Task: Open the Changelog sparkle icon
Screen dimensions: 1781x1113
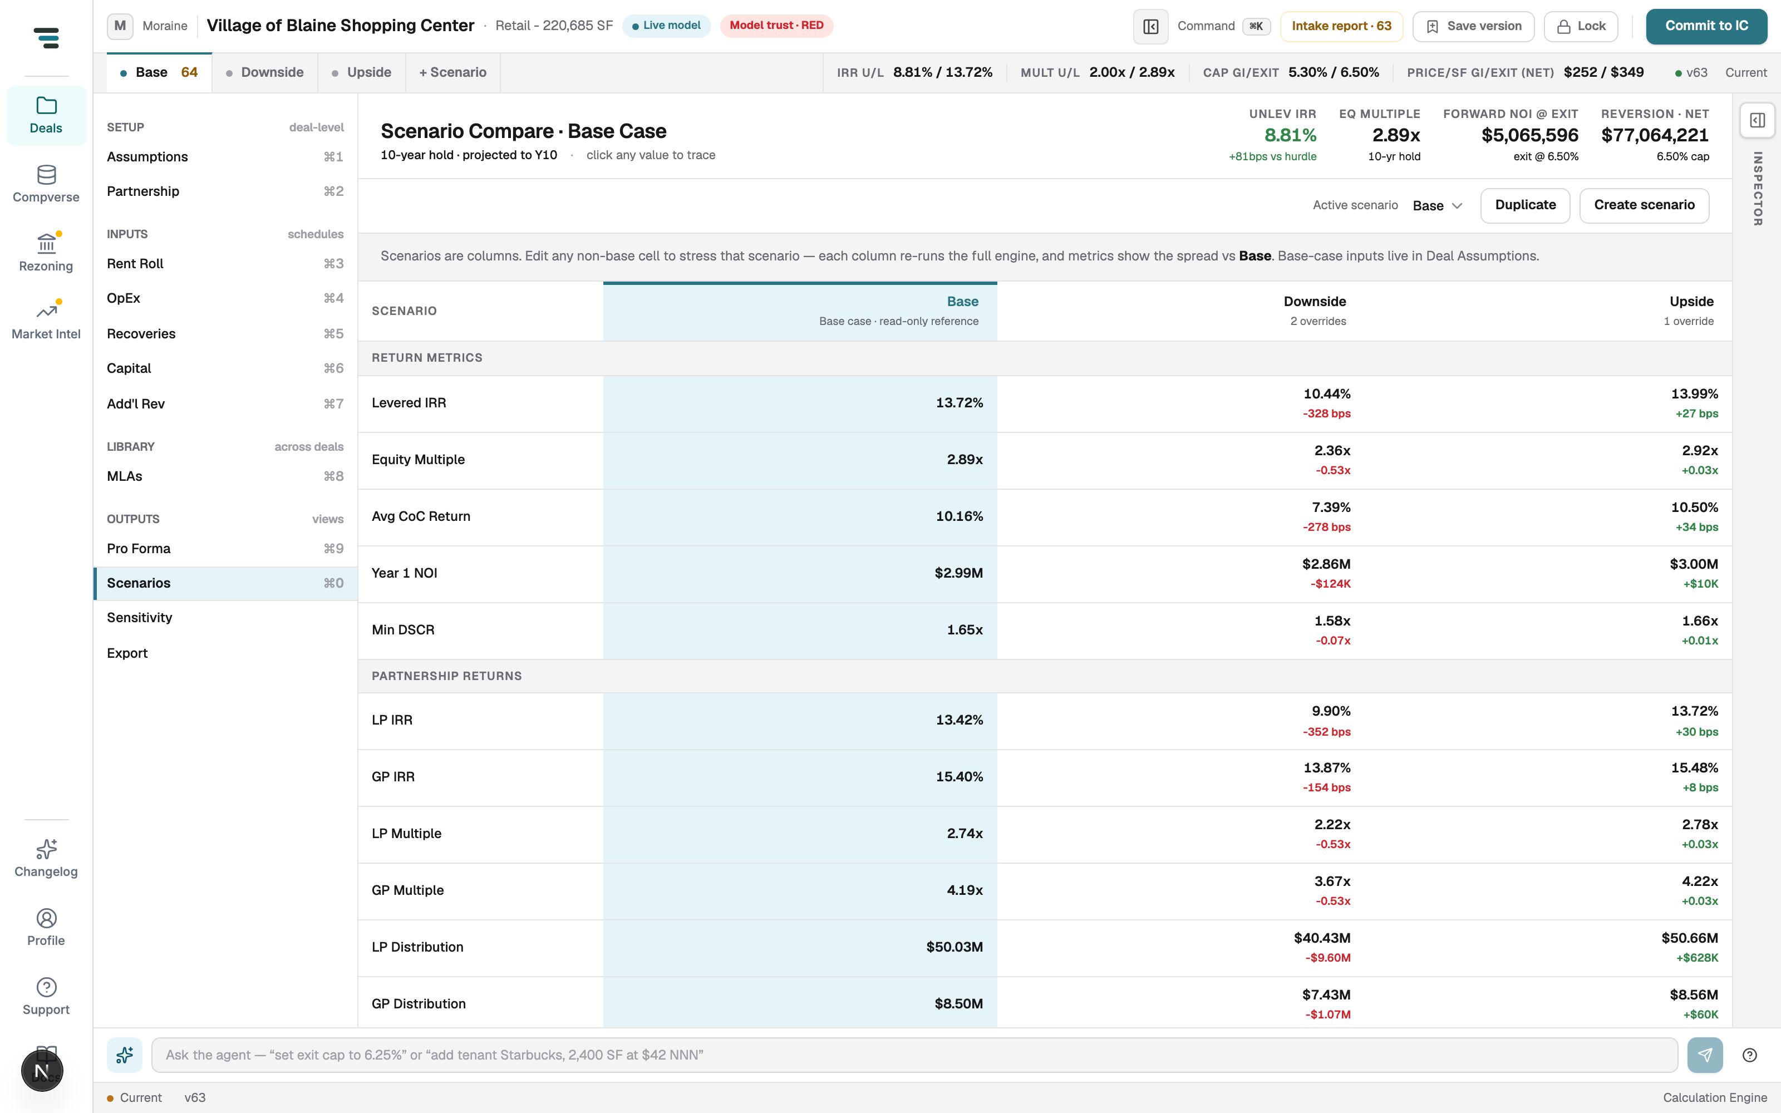Action: (46, 849)
